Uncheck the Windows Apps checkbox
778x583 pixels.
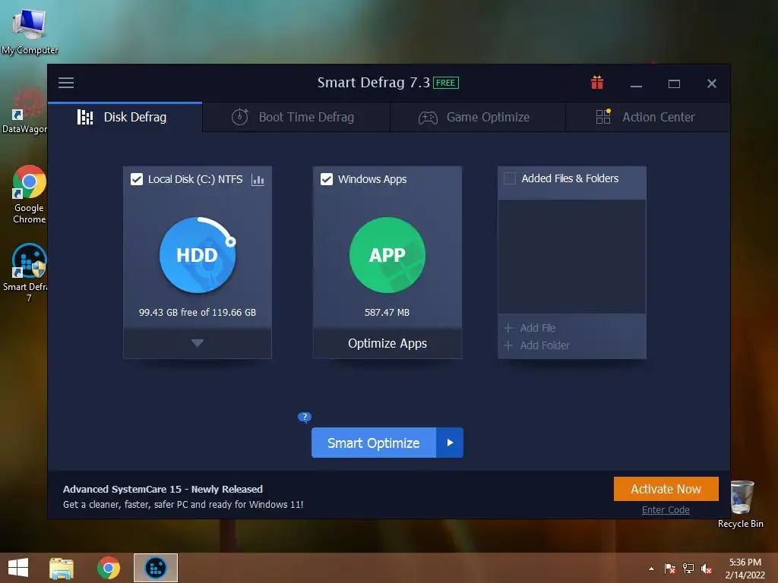click(x=327, y=179)
